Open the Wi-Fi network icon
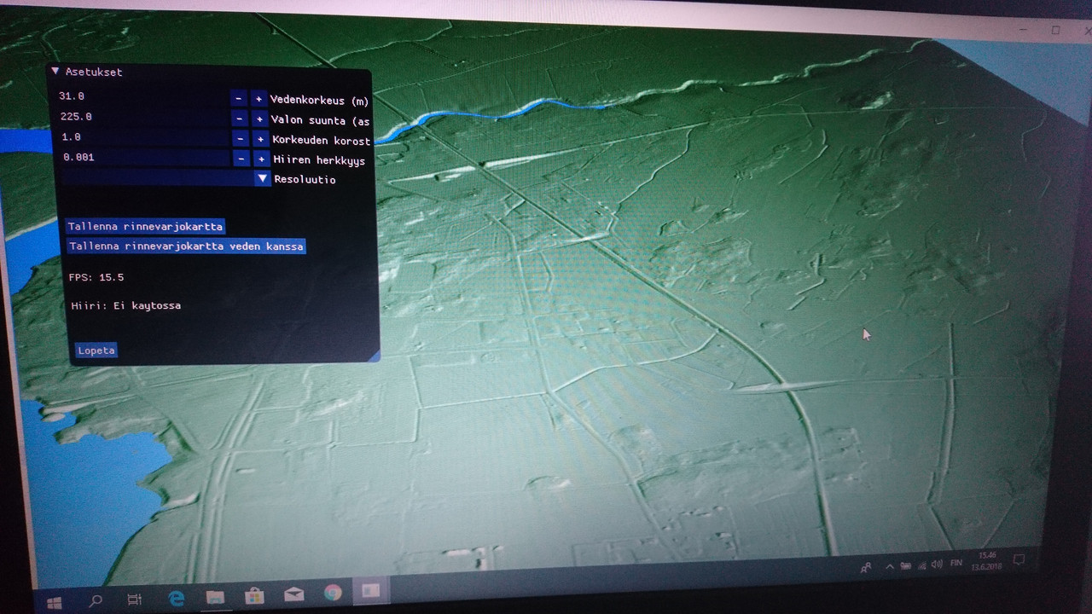Viewport: 1092px width, 614px height. [921, 565]
